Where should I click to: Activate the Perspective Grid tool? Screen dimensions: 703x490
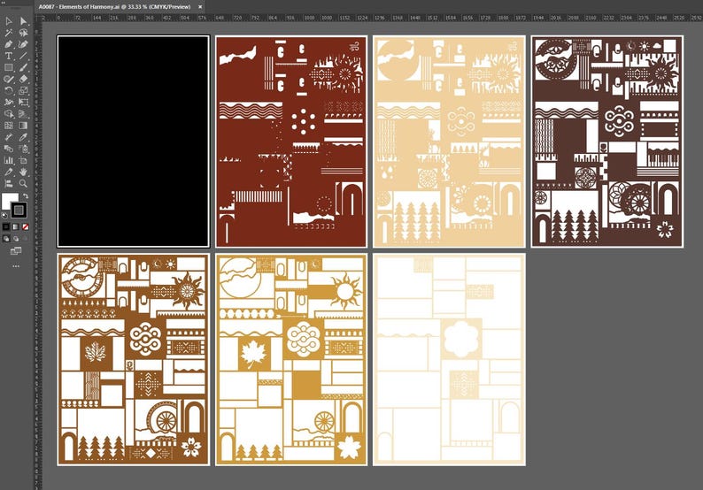pos(23,114)
